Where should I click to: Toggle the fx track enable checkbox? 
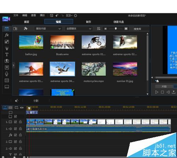(15, 135)
